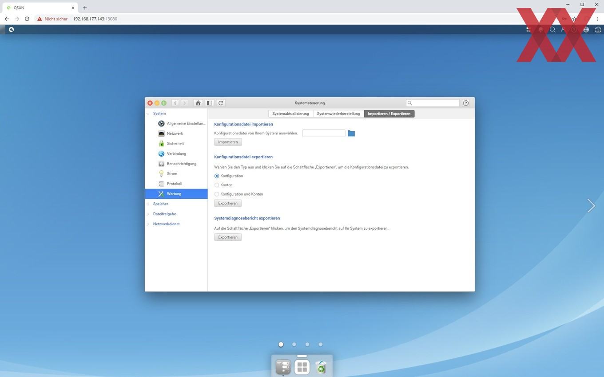
Task: Open the app grid dock icon
Action: 302,367
